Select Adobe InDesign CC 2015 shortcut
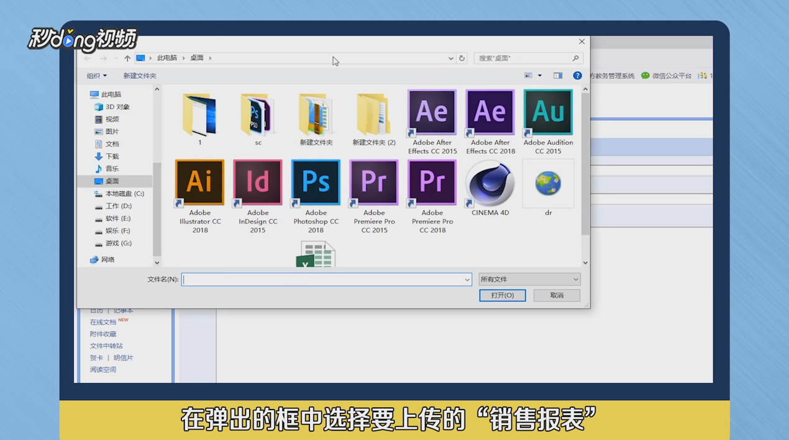 pos(258,195)
